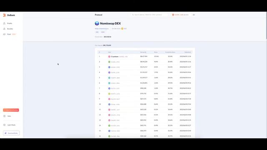Click the Nomiswap DEX globe logo
267x150 pixels.
pos(97,23)
